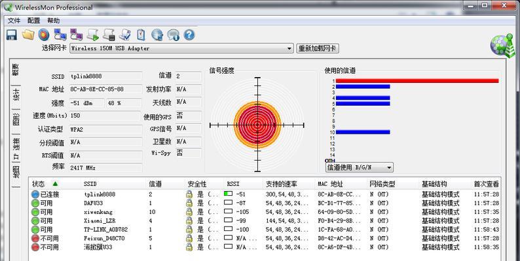Click the padlock icon in Xiaomi_LZR row

189,221
